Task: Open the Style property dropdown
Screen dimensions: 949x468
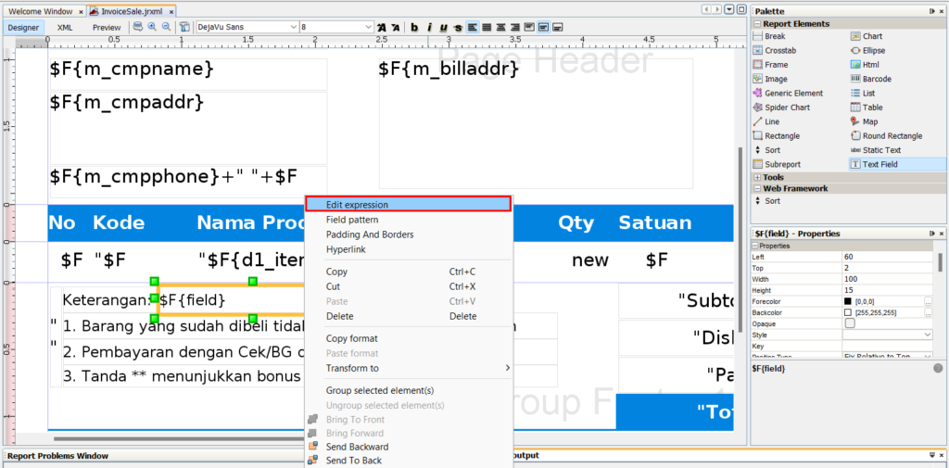Action: 928,335
